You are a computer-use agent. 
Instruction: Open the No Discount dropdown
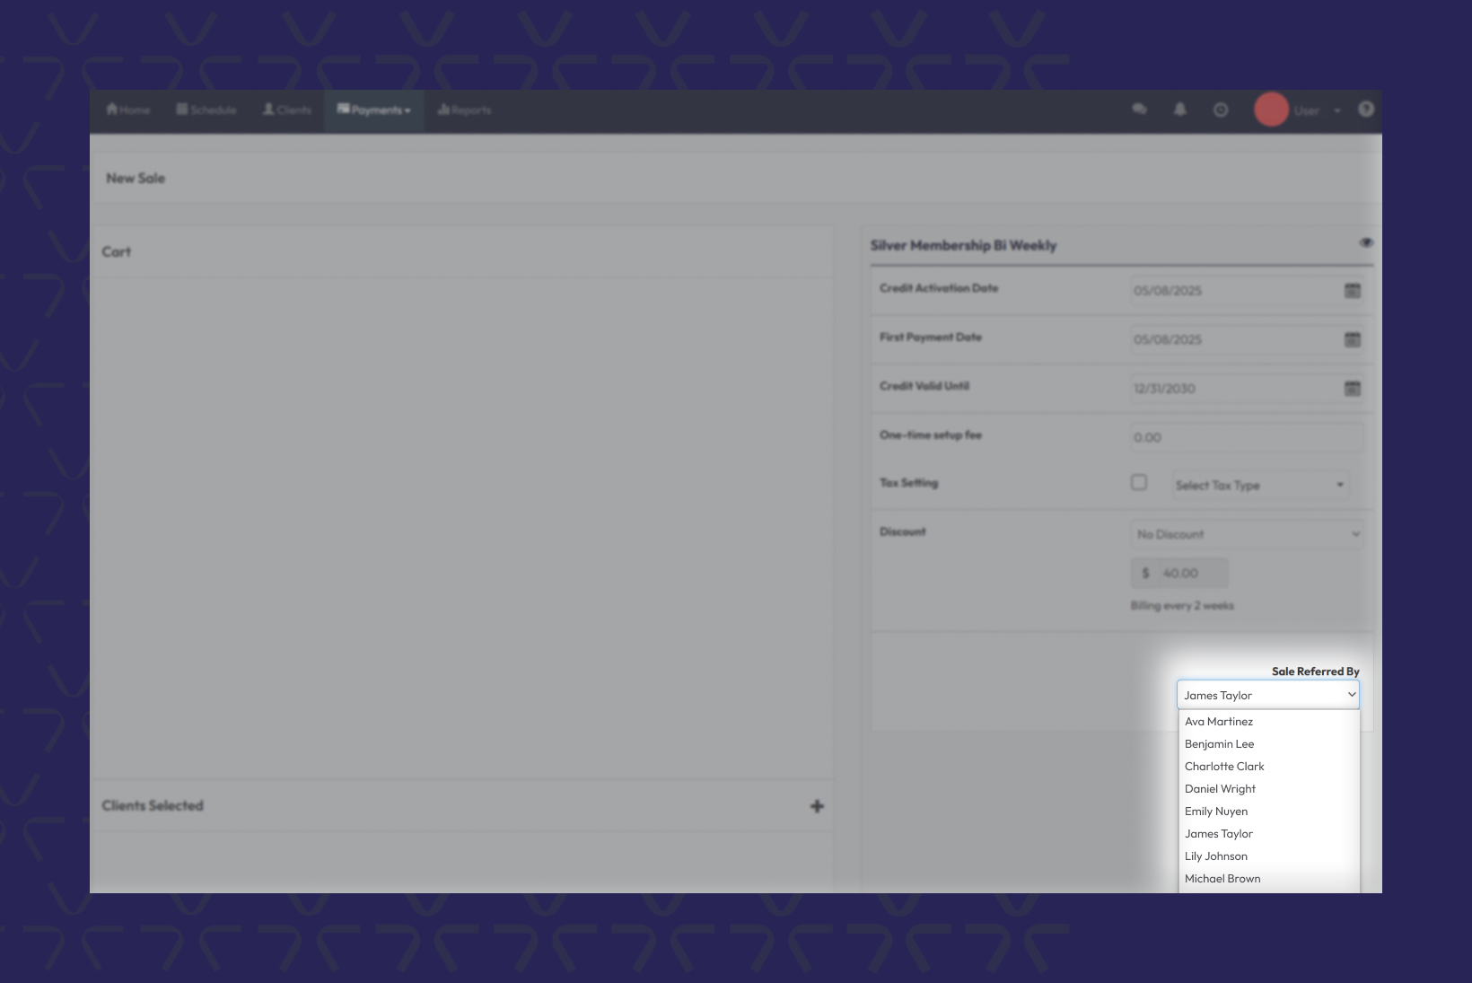(1247, 534)
